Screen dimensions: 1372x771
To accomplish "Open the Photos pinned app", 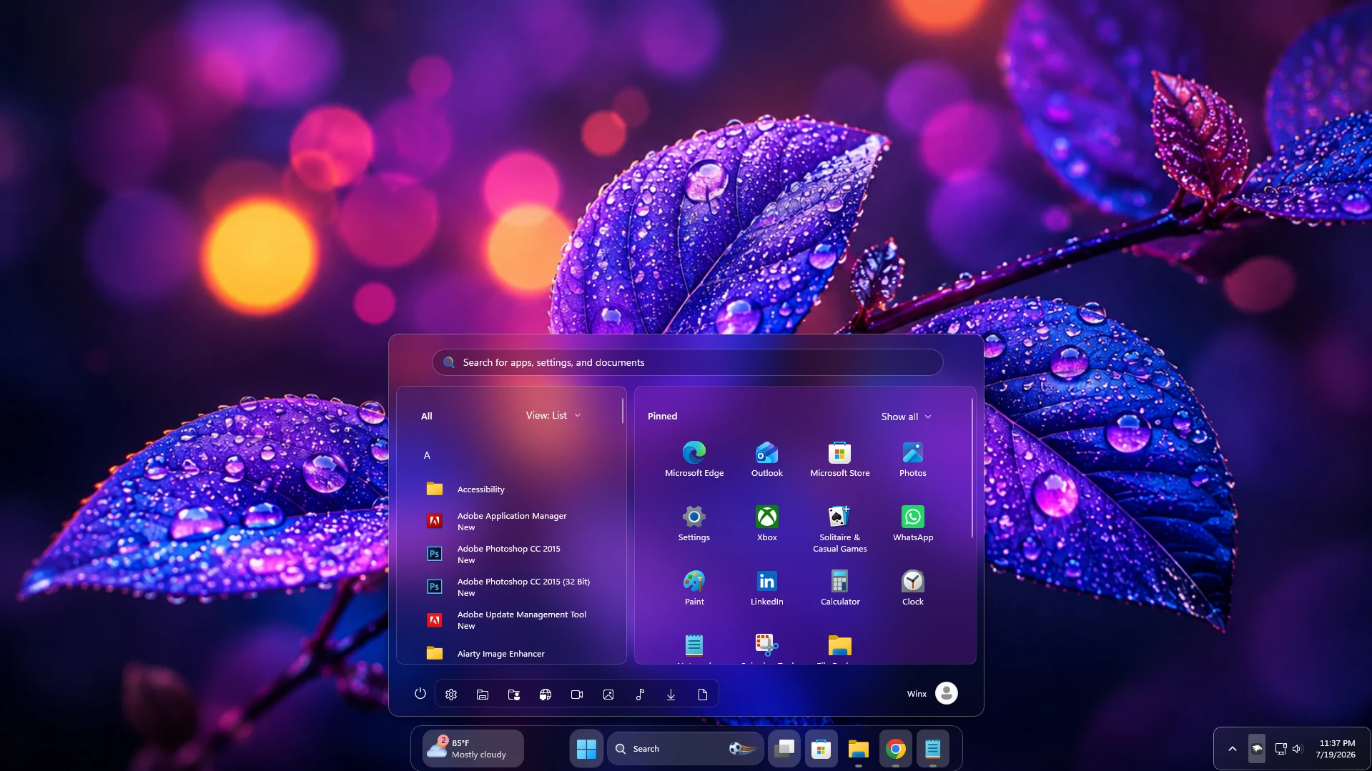I will (912, 459).
